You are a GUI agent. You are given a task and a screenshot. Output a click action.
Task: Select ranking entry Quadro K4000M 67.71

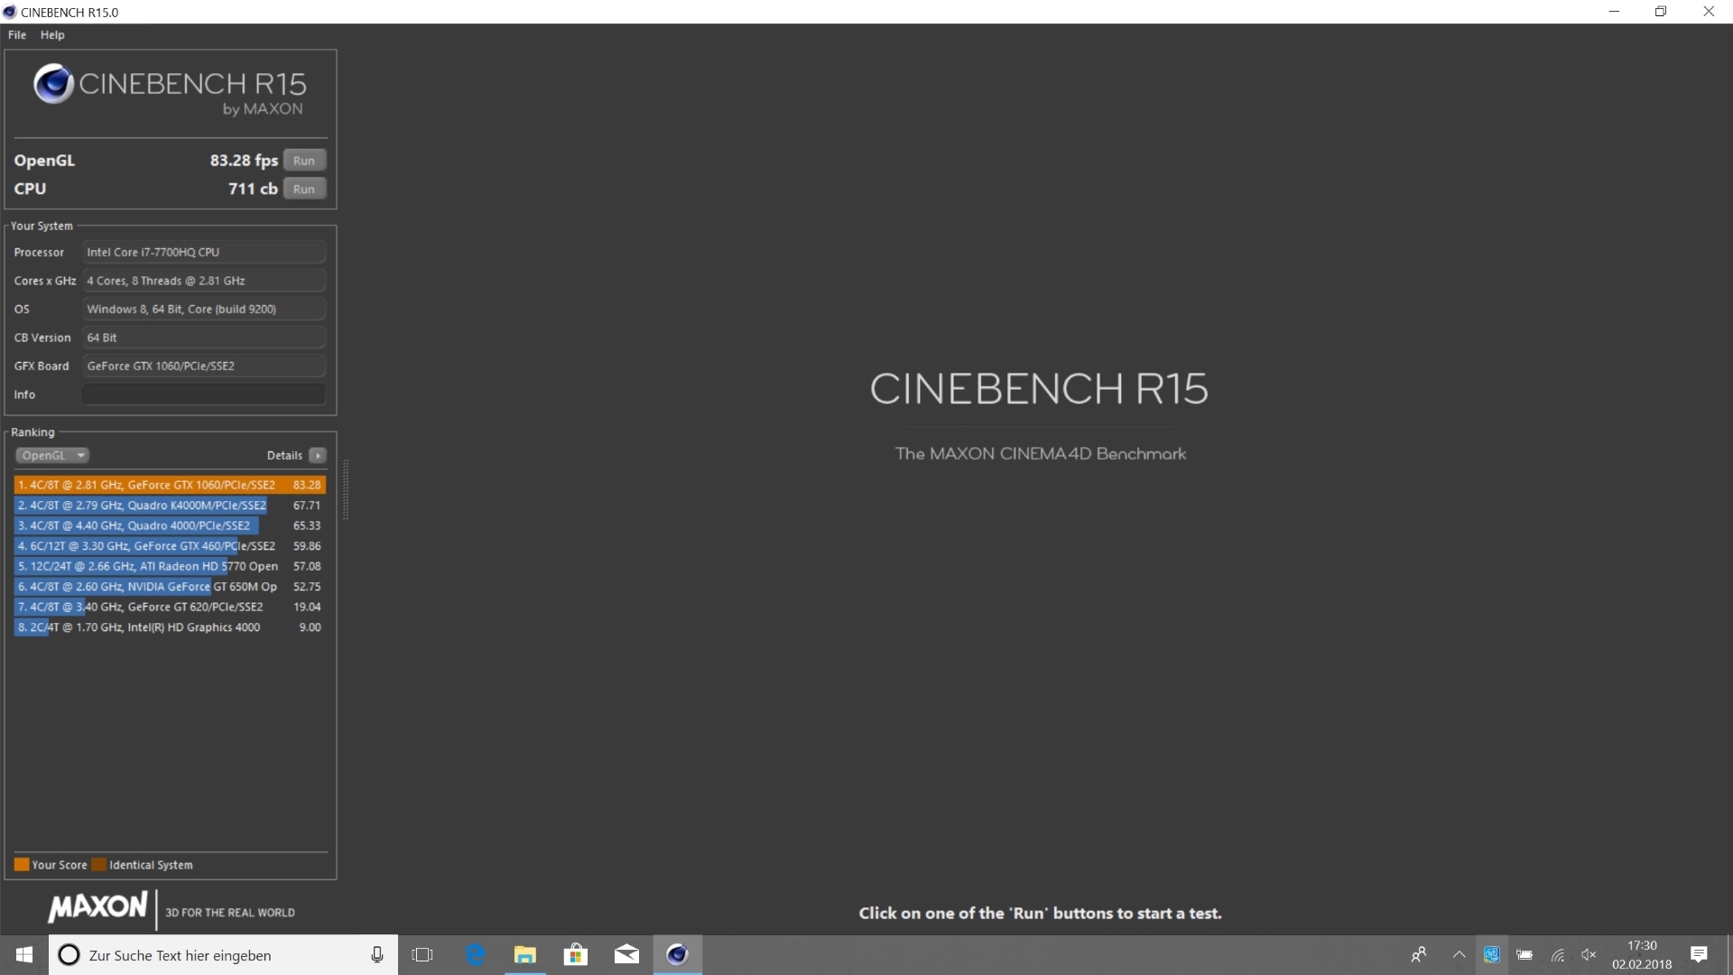(170, 506)
